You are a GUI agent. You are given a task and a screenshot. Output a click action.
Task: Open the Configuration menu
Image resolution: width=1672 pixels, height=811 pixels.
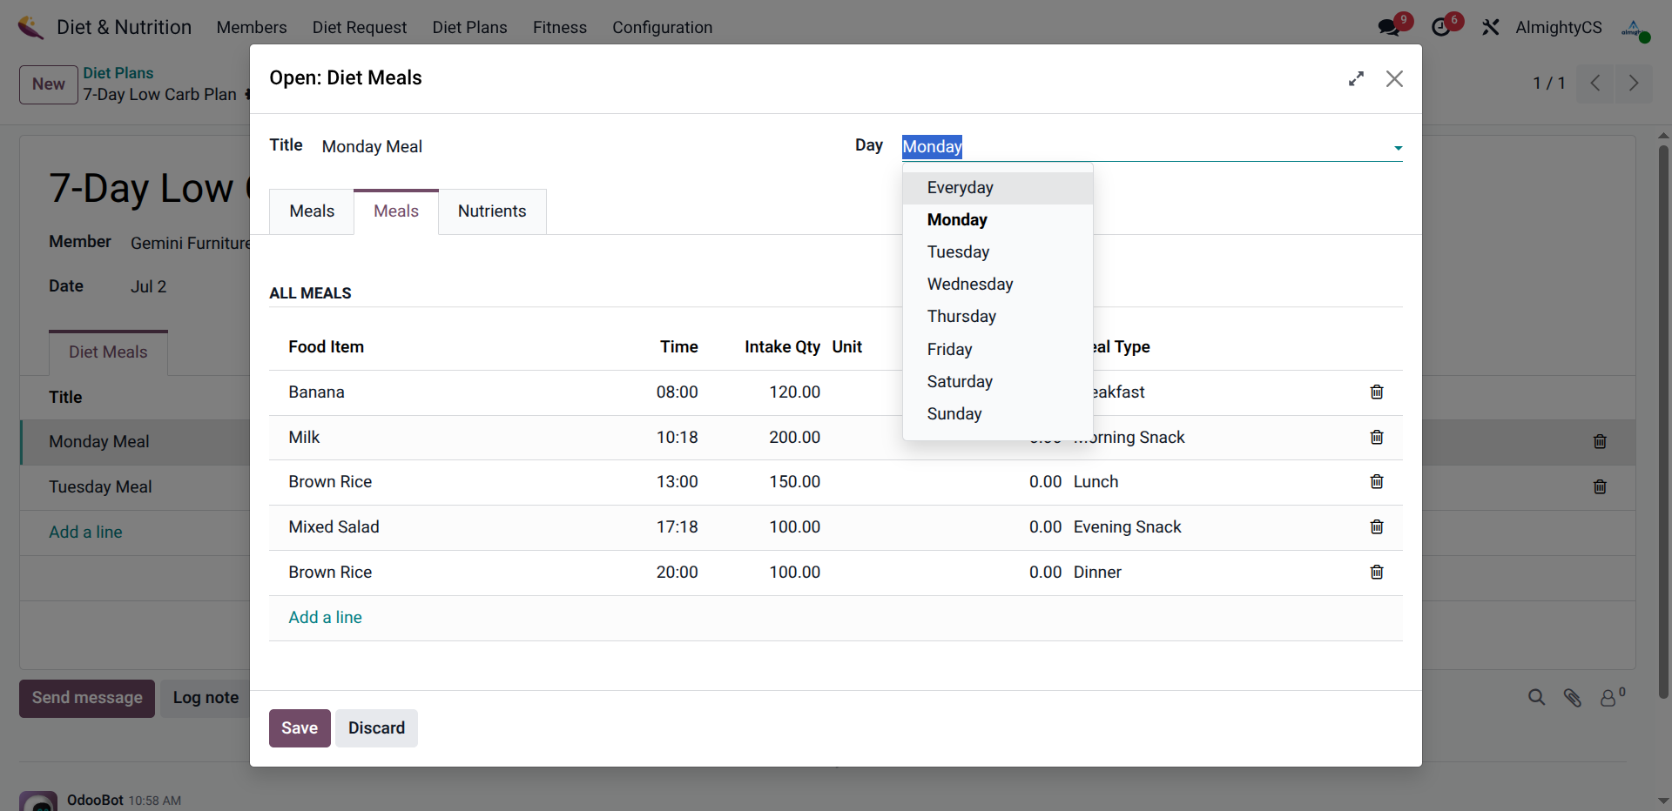coord(662,28)
